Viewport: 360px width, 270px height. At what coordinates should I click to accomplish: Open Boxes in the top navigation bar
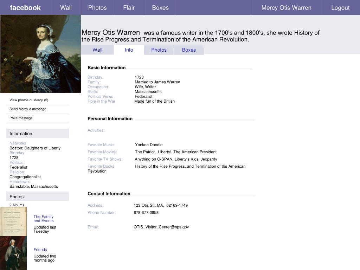tap(160, 8)
